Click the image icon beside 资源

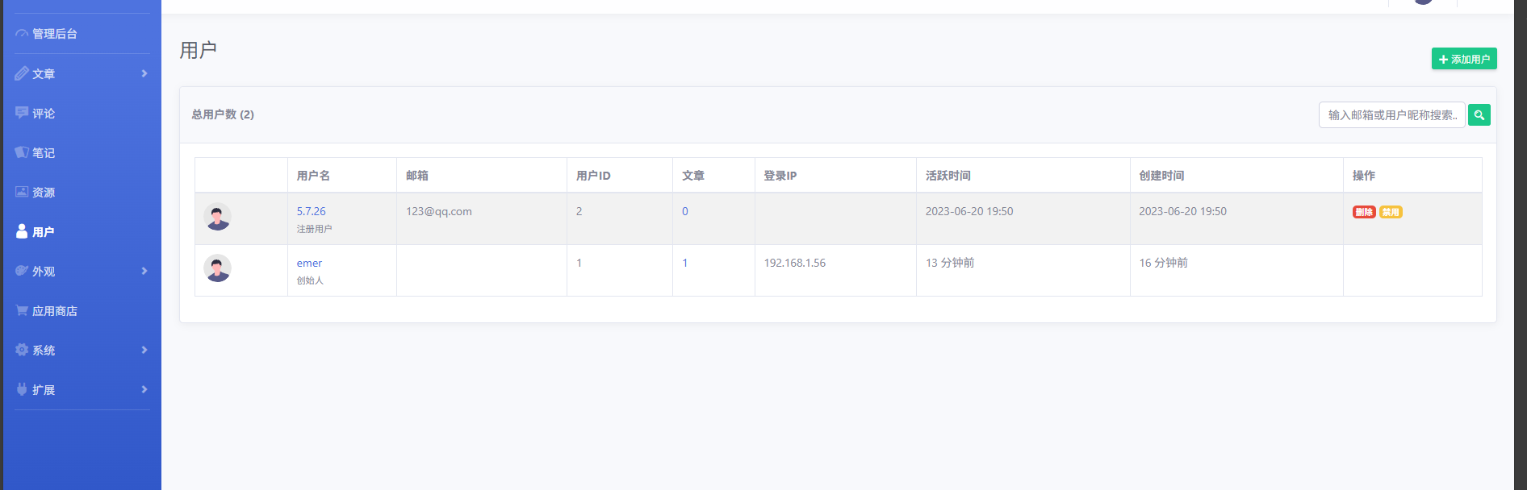22,192
